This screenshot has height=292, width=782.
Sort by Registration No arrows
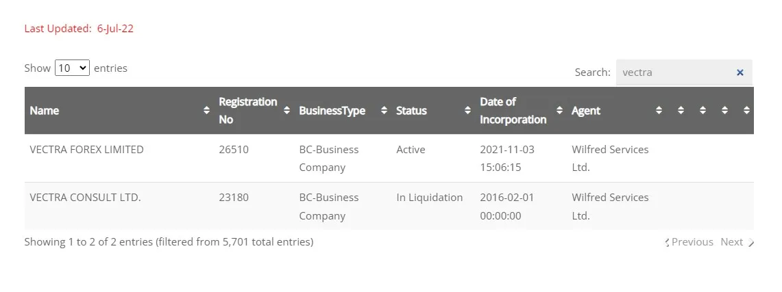click(286, 110)
